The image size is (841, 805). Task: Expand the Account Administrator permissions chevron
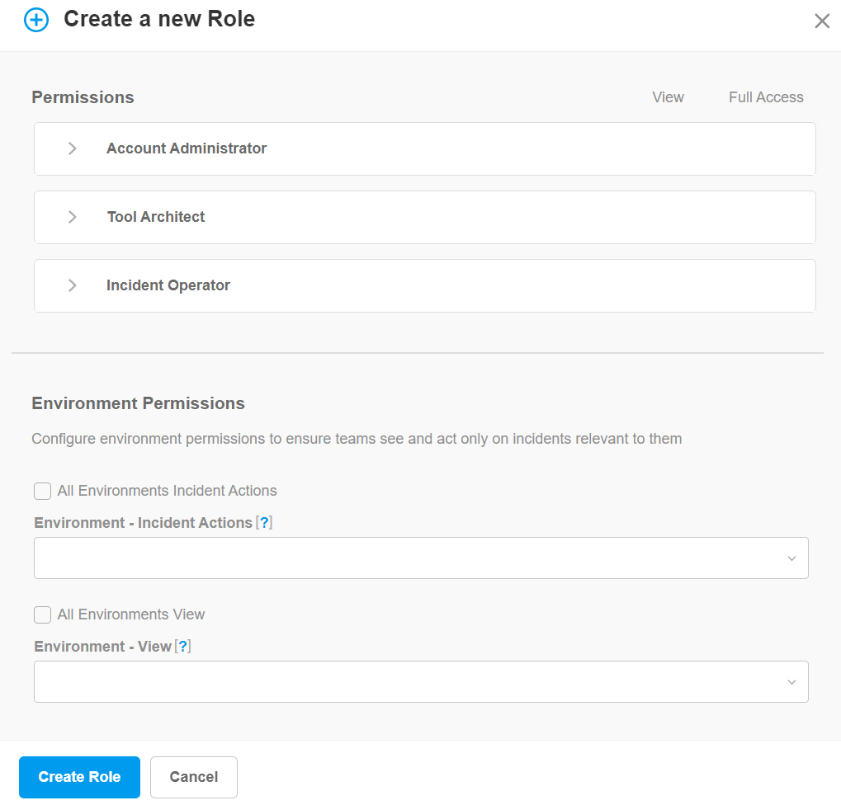(73, 148)
